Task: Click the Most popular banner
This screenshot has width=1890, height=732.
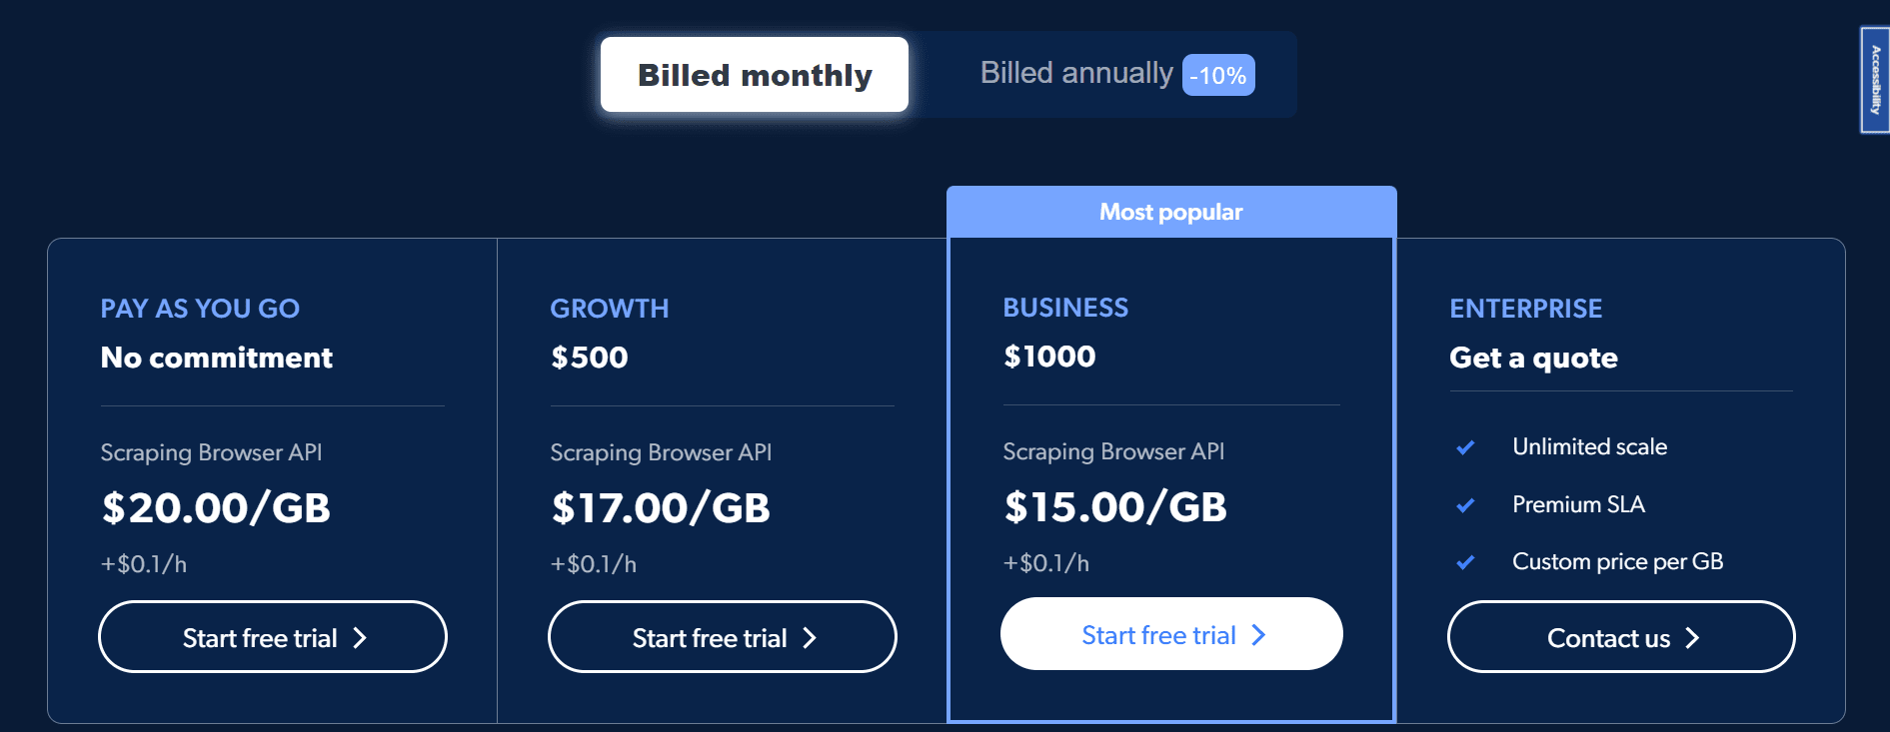Action: pyautogui.click(x=1171, y=212)
